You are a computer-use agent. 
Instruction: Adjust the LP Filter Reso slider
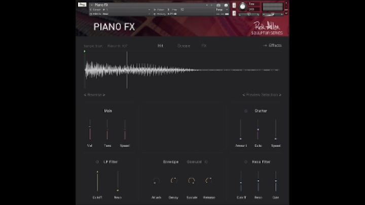(x=118, y=181)
